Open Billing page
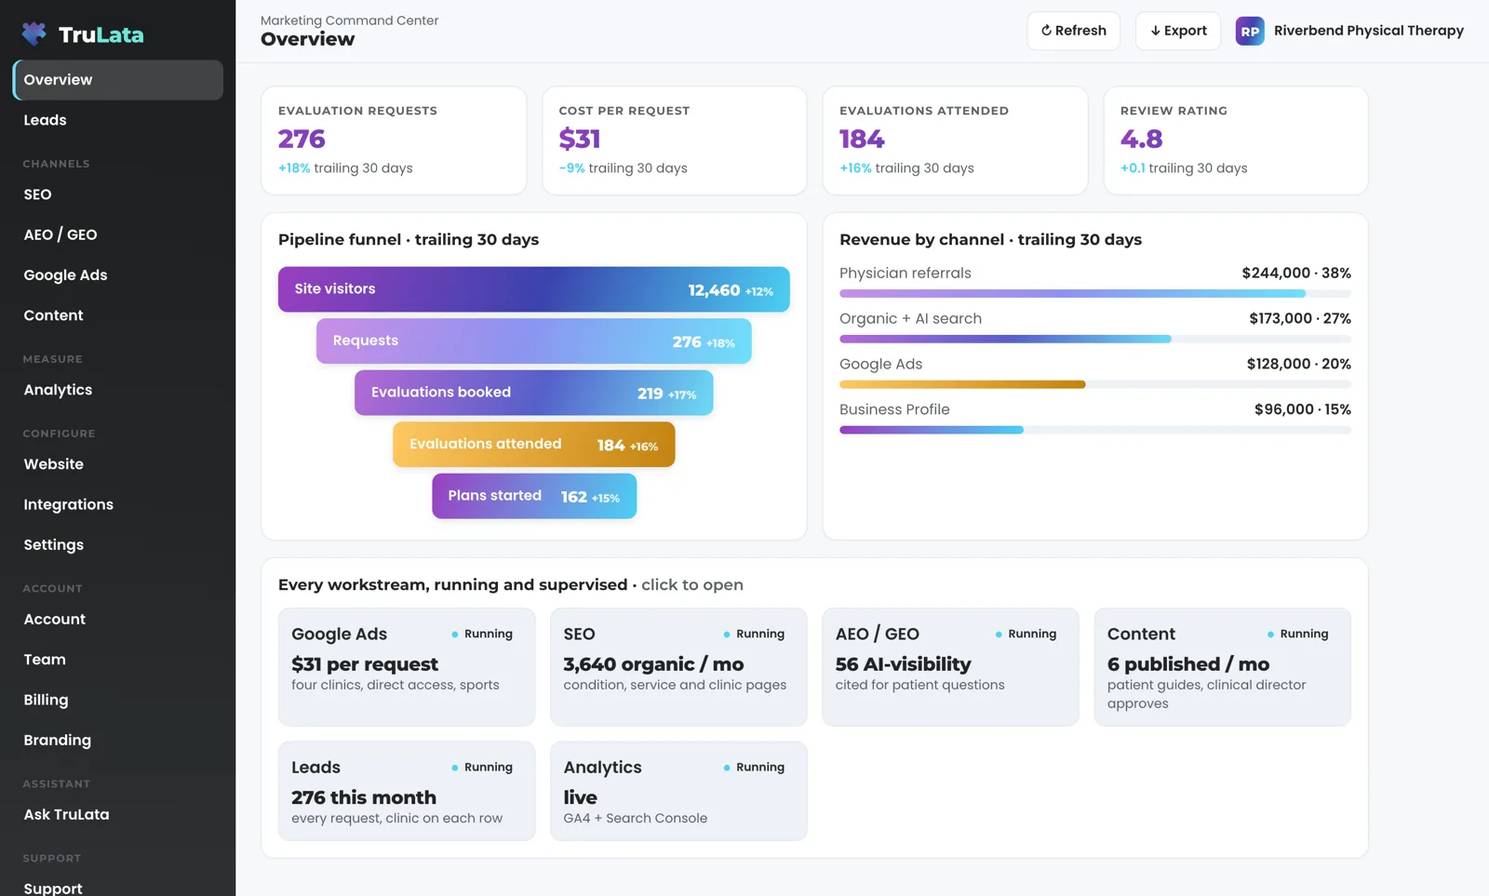The image size is (1489, 896). 118,700
